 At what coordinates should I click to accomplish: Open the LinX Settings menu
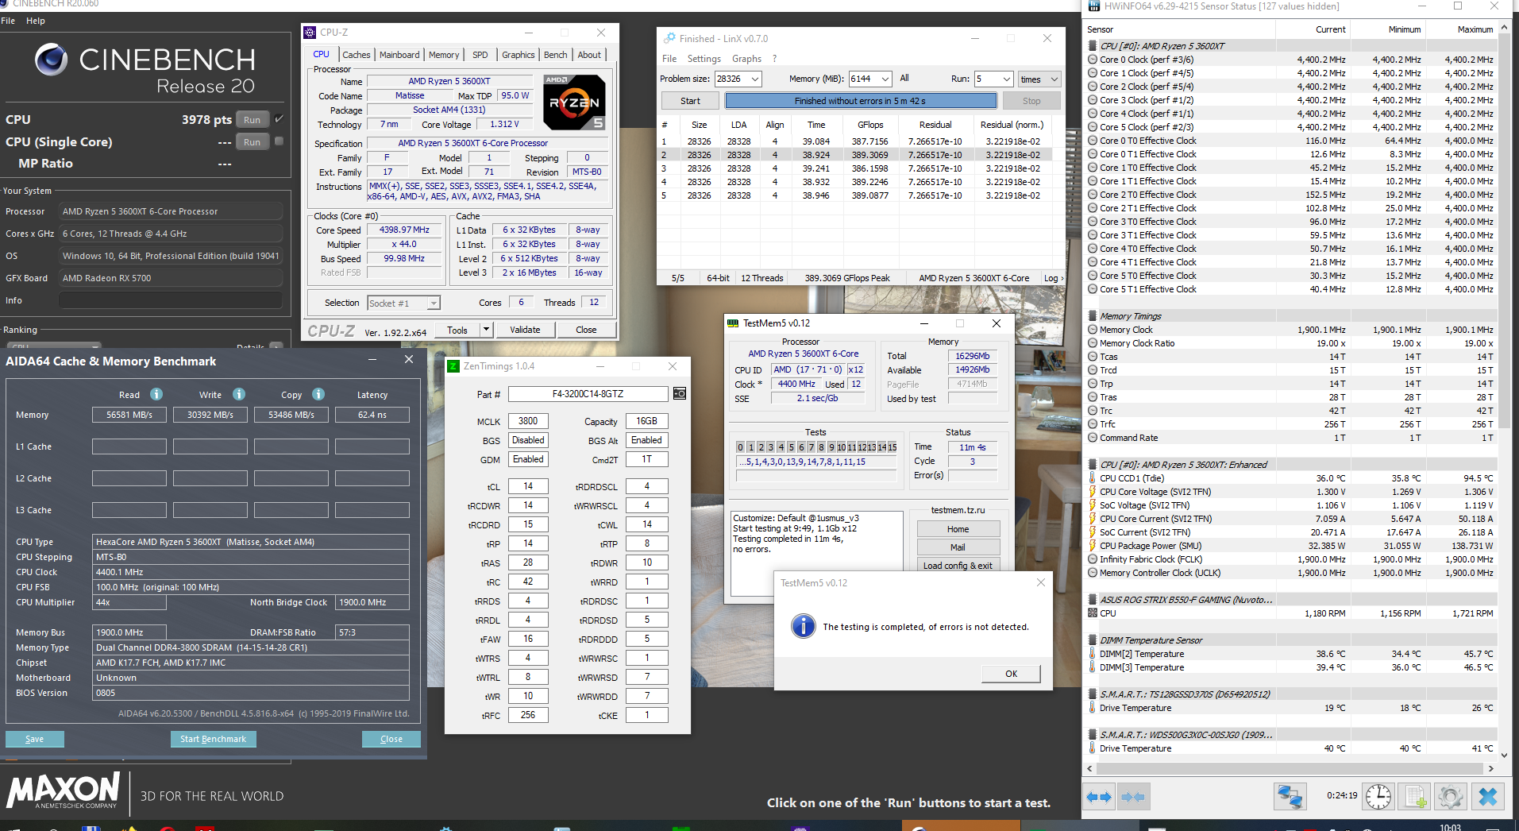(704, 59)
